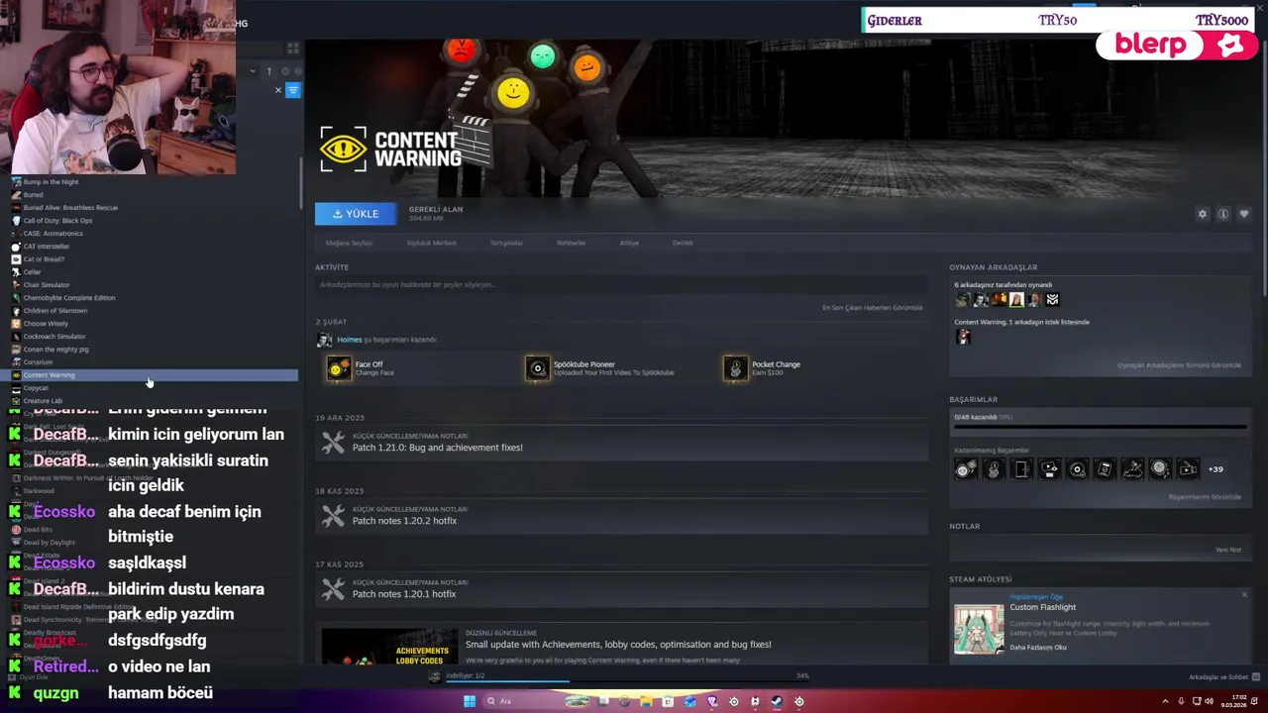
Task: Open Custom Flashlight workshop thumbnail
Action: 979,629
